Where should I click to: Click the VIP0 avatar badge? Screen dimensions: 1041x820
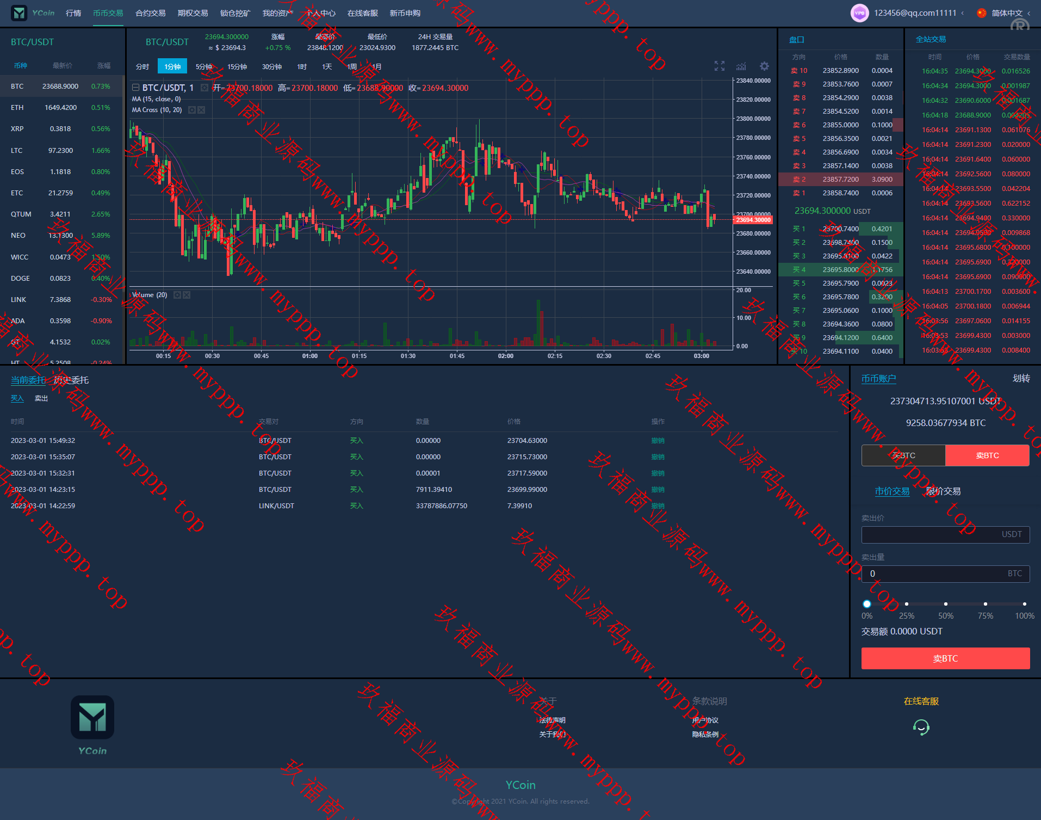[859, 13]
